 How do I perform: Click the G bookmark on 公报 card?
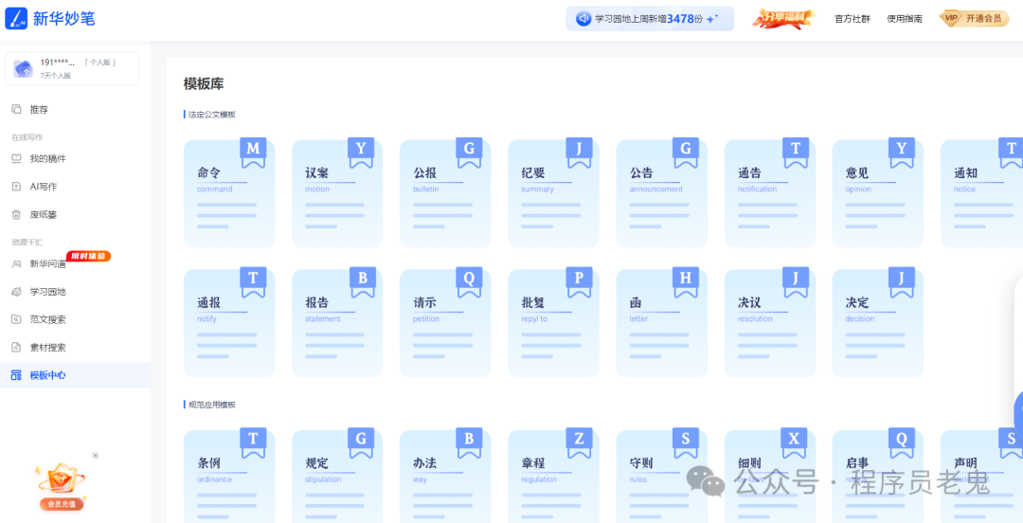tap(469, 153)
